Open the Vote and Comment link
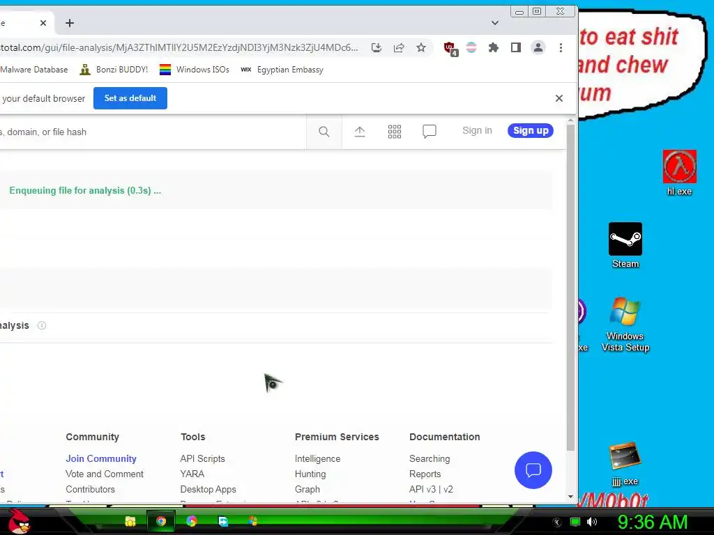The height and width of the screenshot is (535, 714). [105, 474]
